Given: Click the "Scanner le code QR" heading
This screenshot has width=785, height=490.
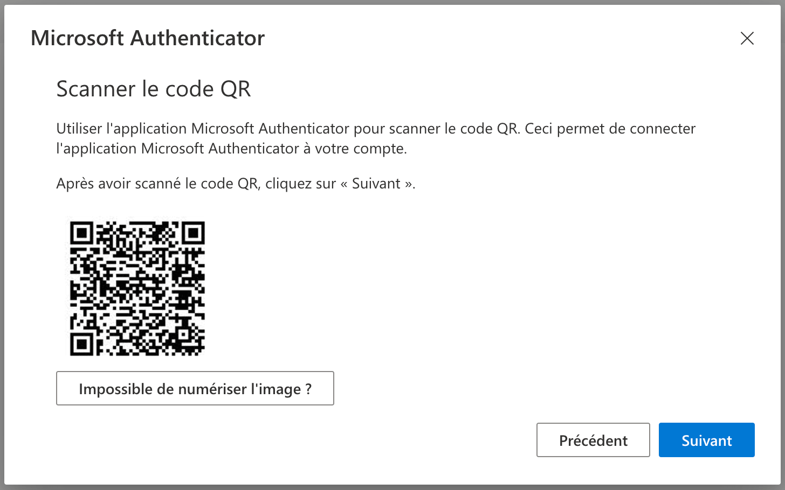Looking at the screenshot, I should (154, 89).
